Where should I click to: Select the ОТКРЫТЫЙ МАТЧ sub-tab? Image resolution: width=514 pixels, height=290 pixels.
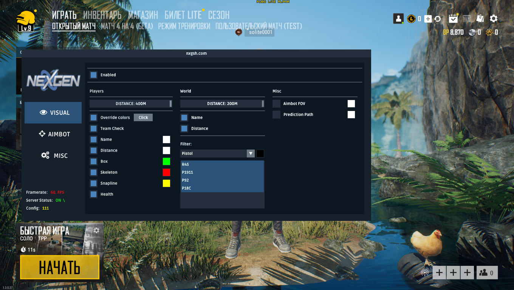tap(74, 26)
